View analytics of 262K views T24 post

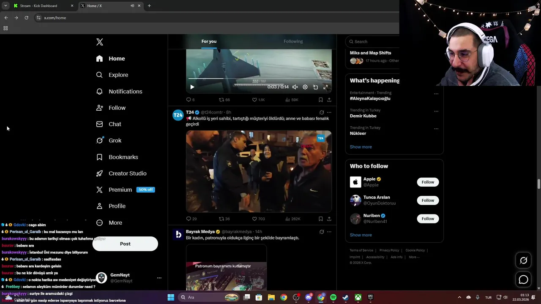tap(292, 219)
